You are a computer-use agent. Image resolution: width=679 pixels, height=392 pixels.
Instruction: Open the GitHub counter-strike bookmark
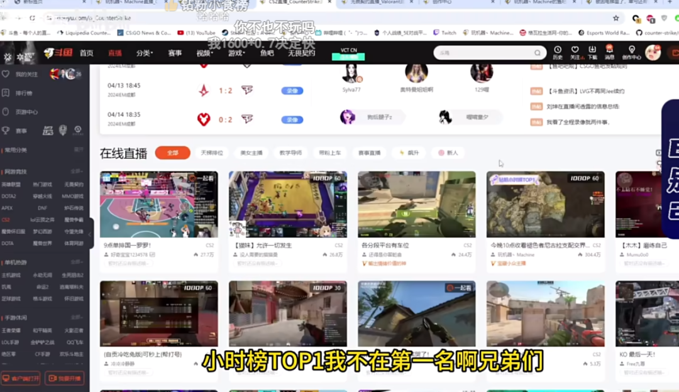coord(657,33)
